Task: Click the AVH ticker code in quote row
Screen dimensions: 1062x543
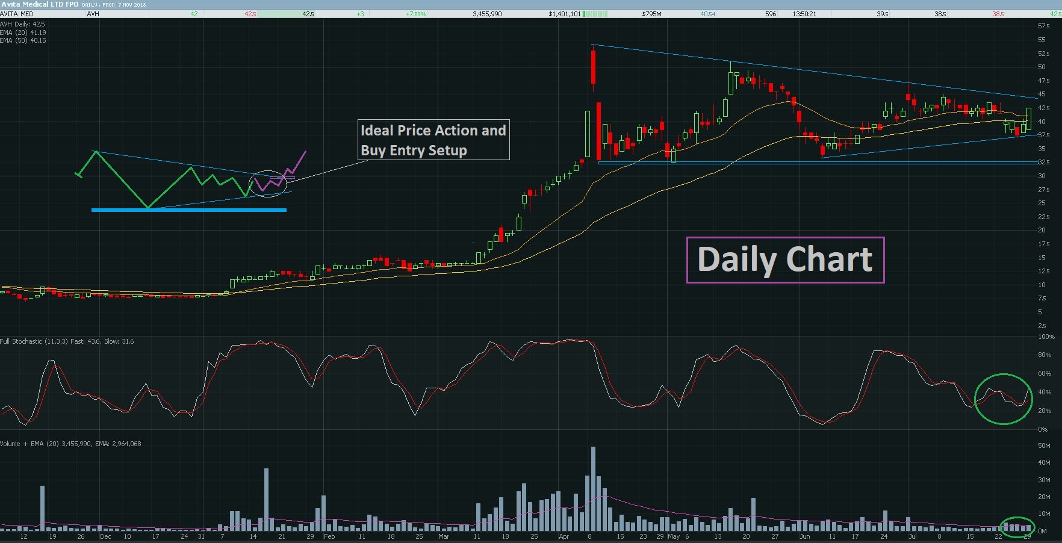Action: point(93,14)
